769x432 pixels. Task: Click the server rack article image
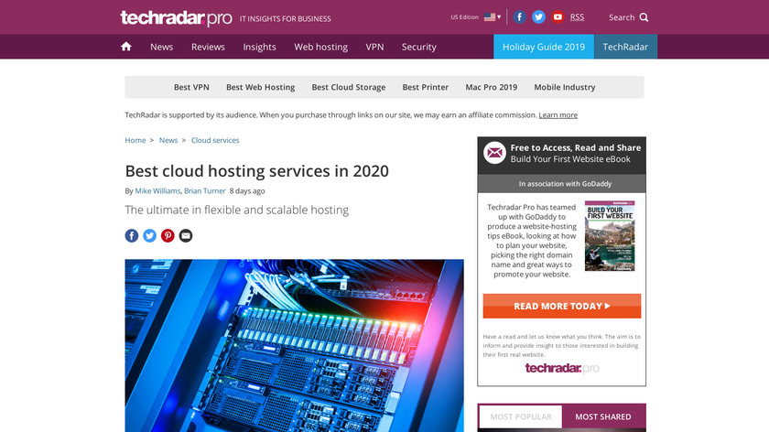point(294,346)
